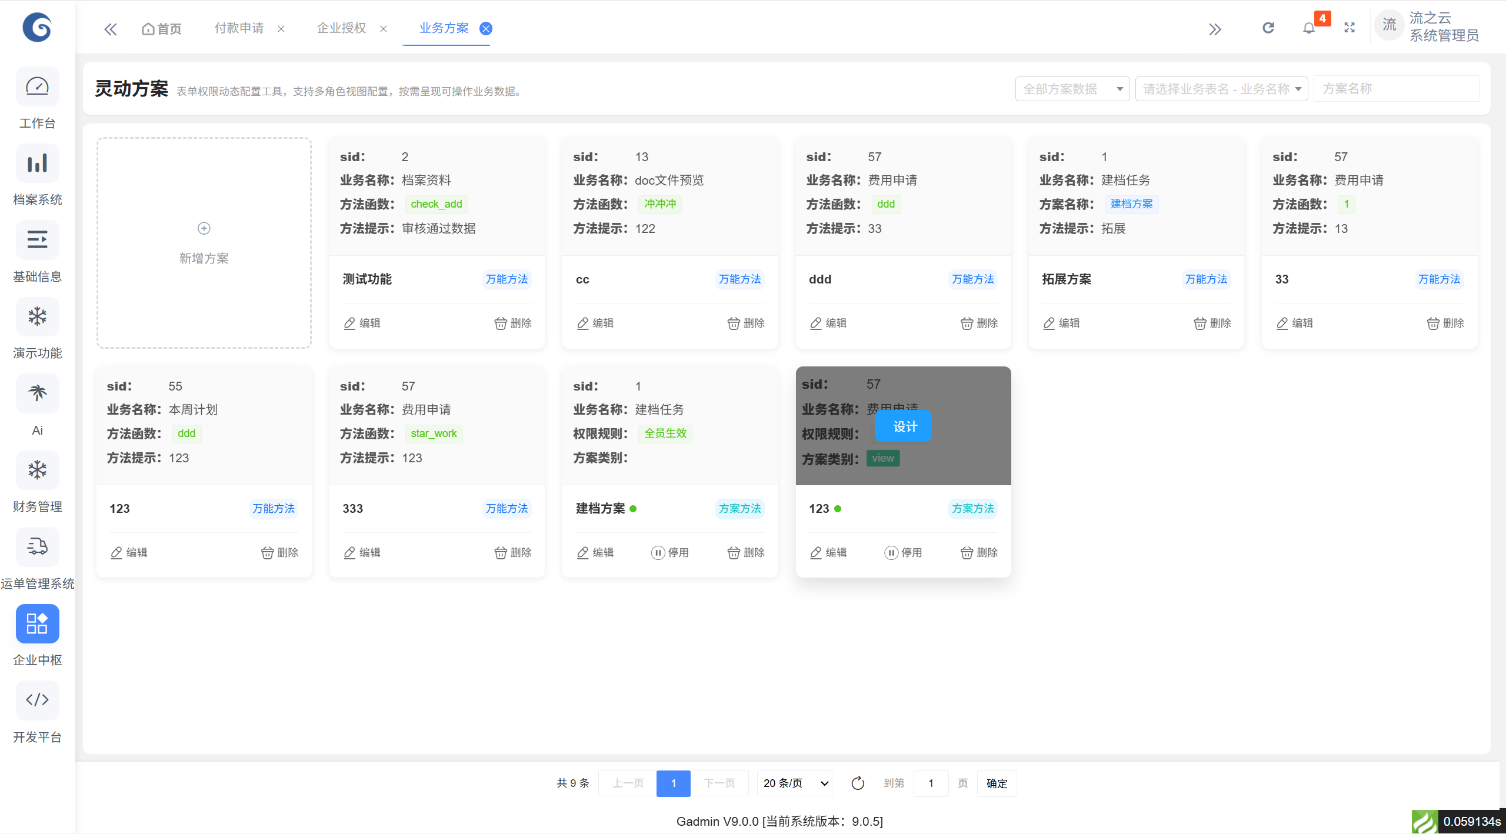1506x834 pixels.
Task: Click the 新增方案 add card
Action: 204,243
